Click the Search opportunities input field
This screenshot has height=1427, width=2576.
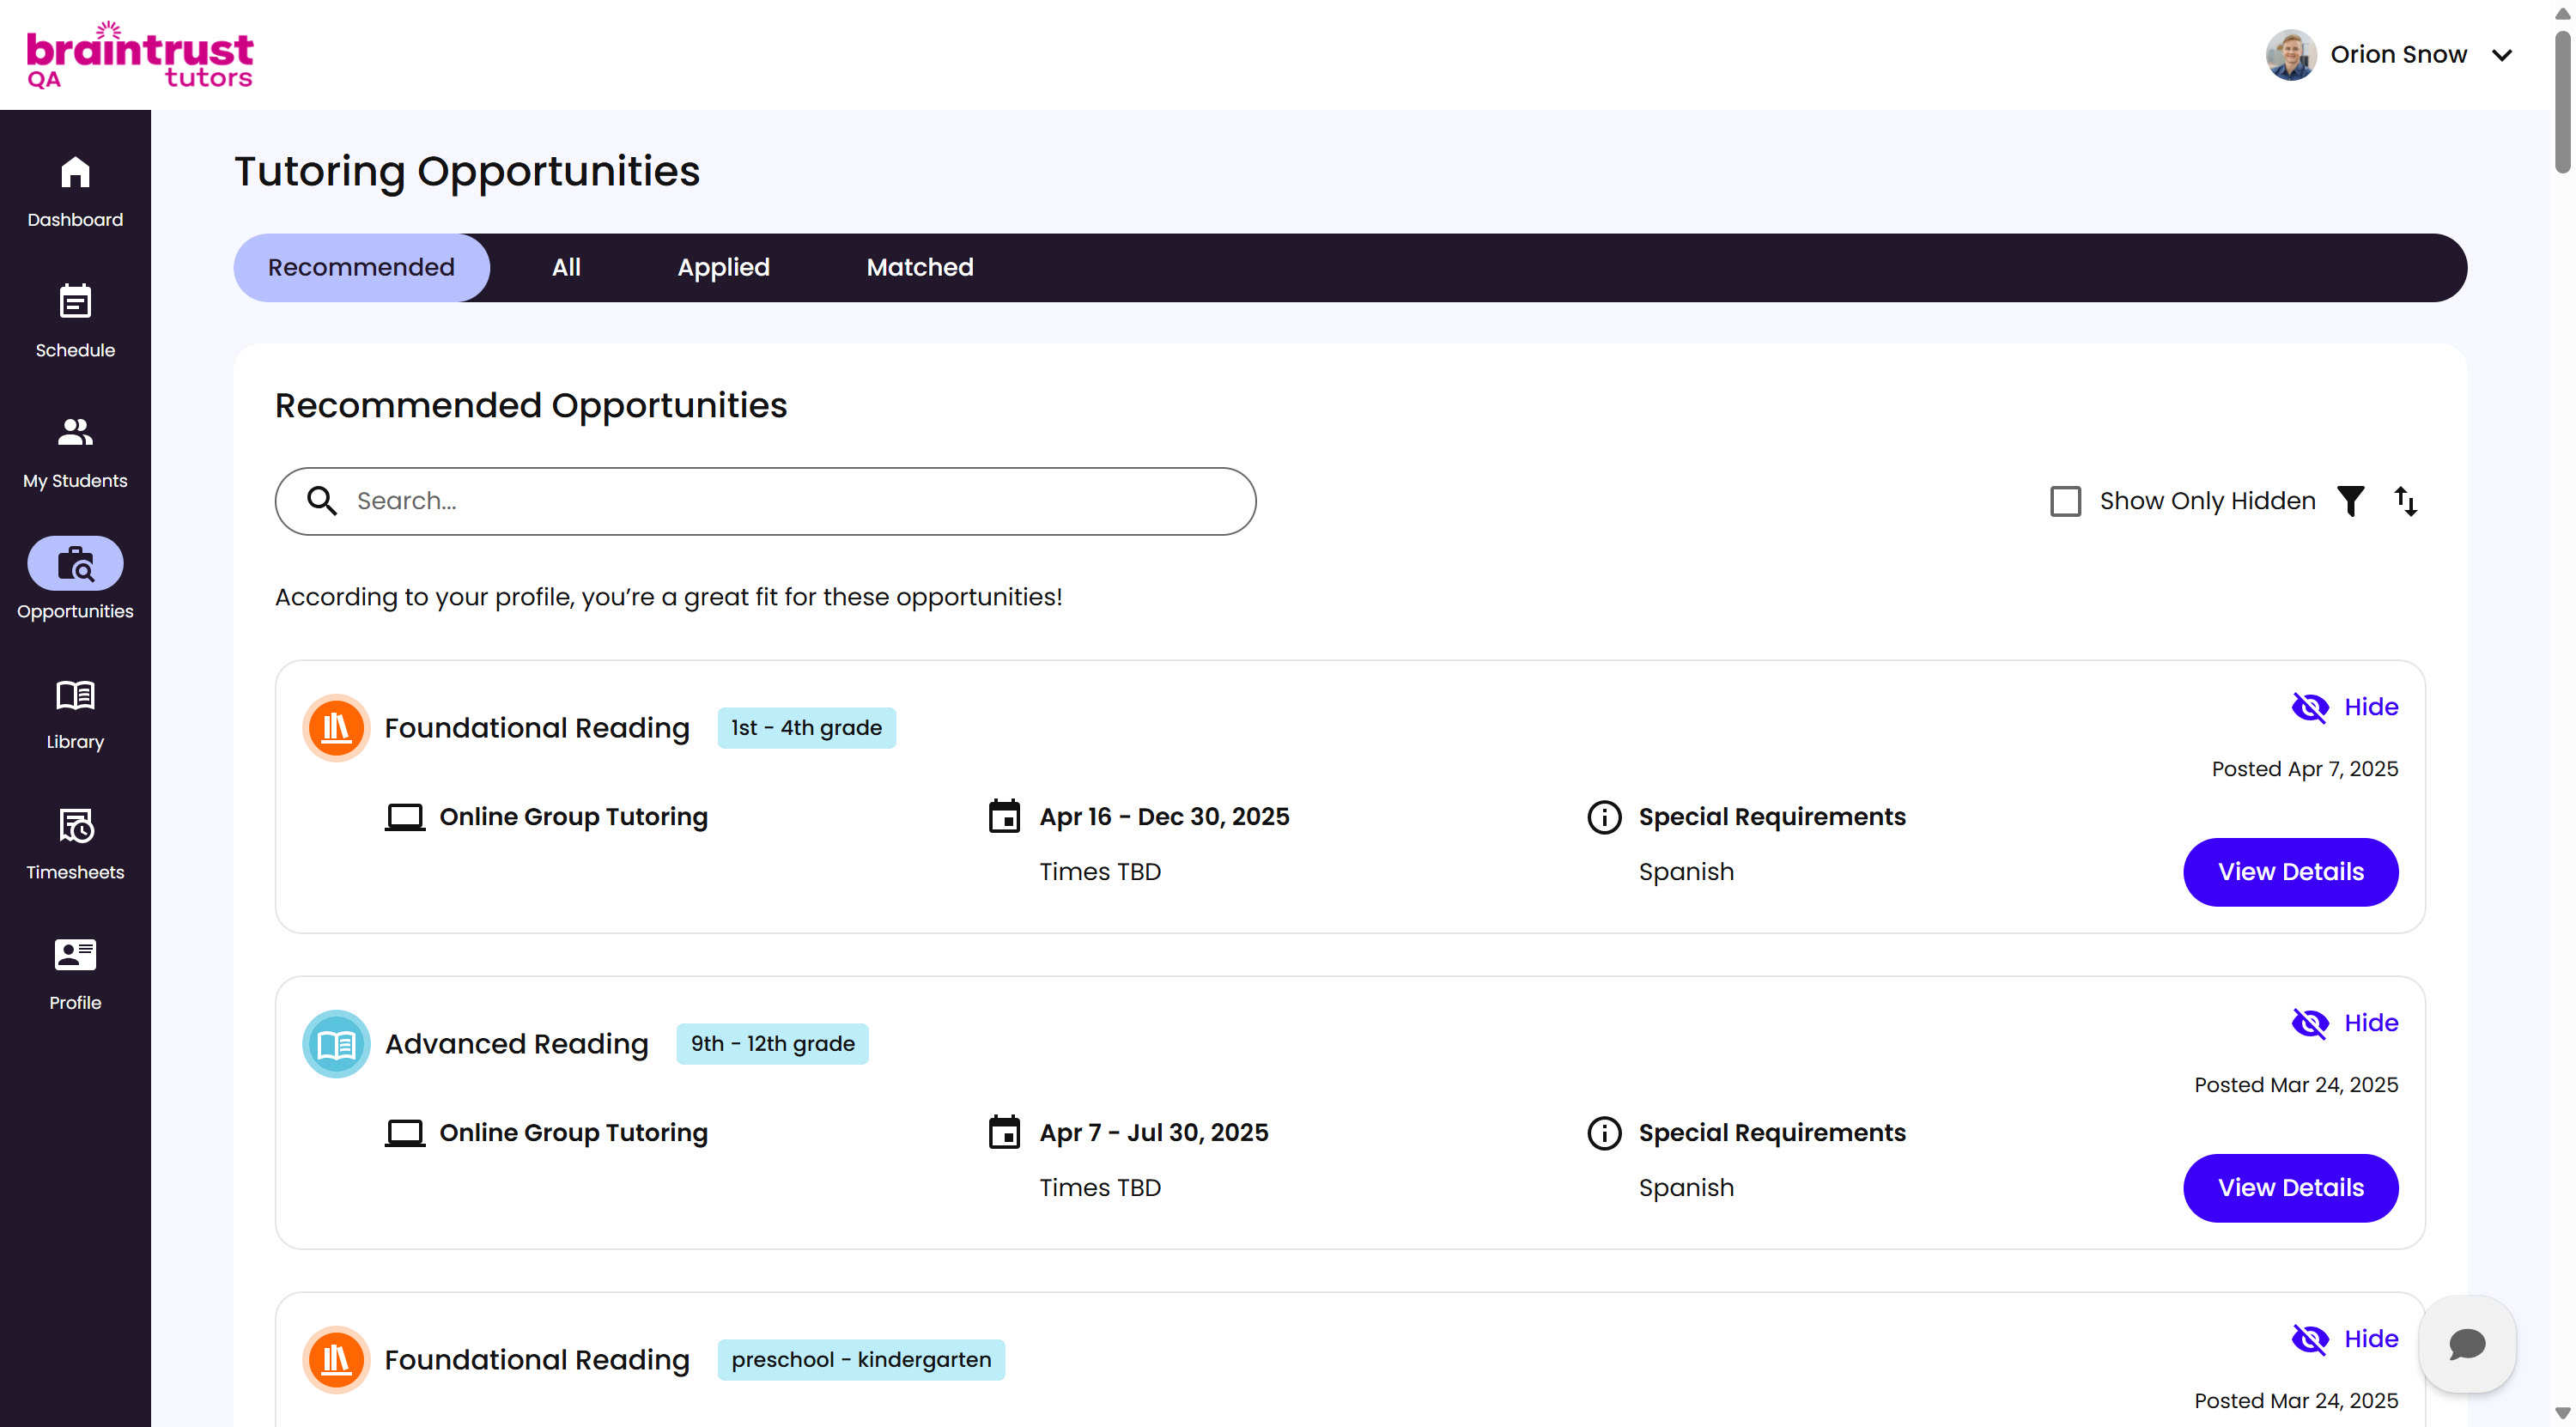coord(765,501)
